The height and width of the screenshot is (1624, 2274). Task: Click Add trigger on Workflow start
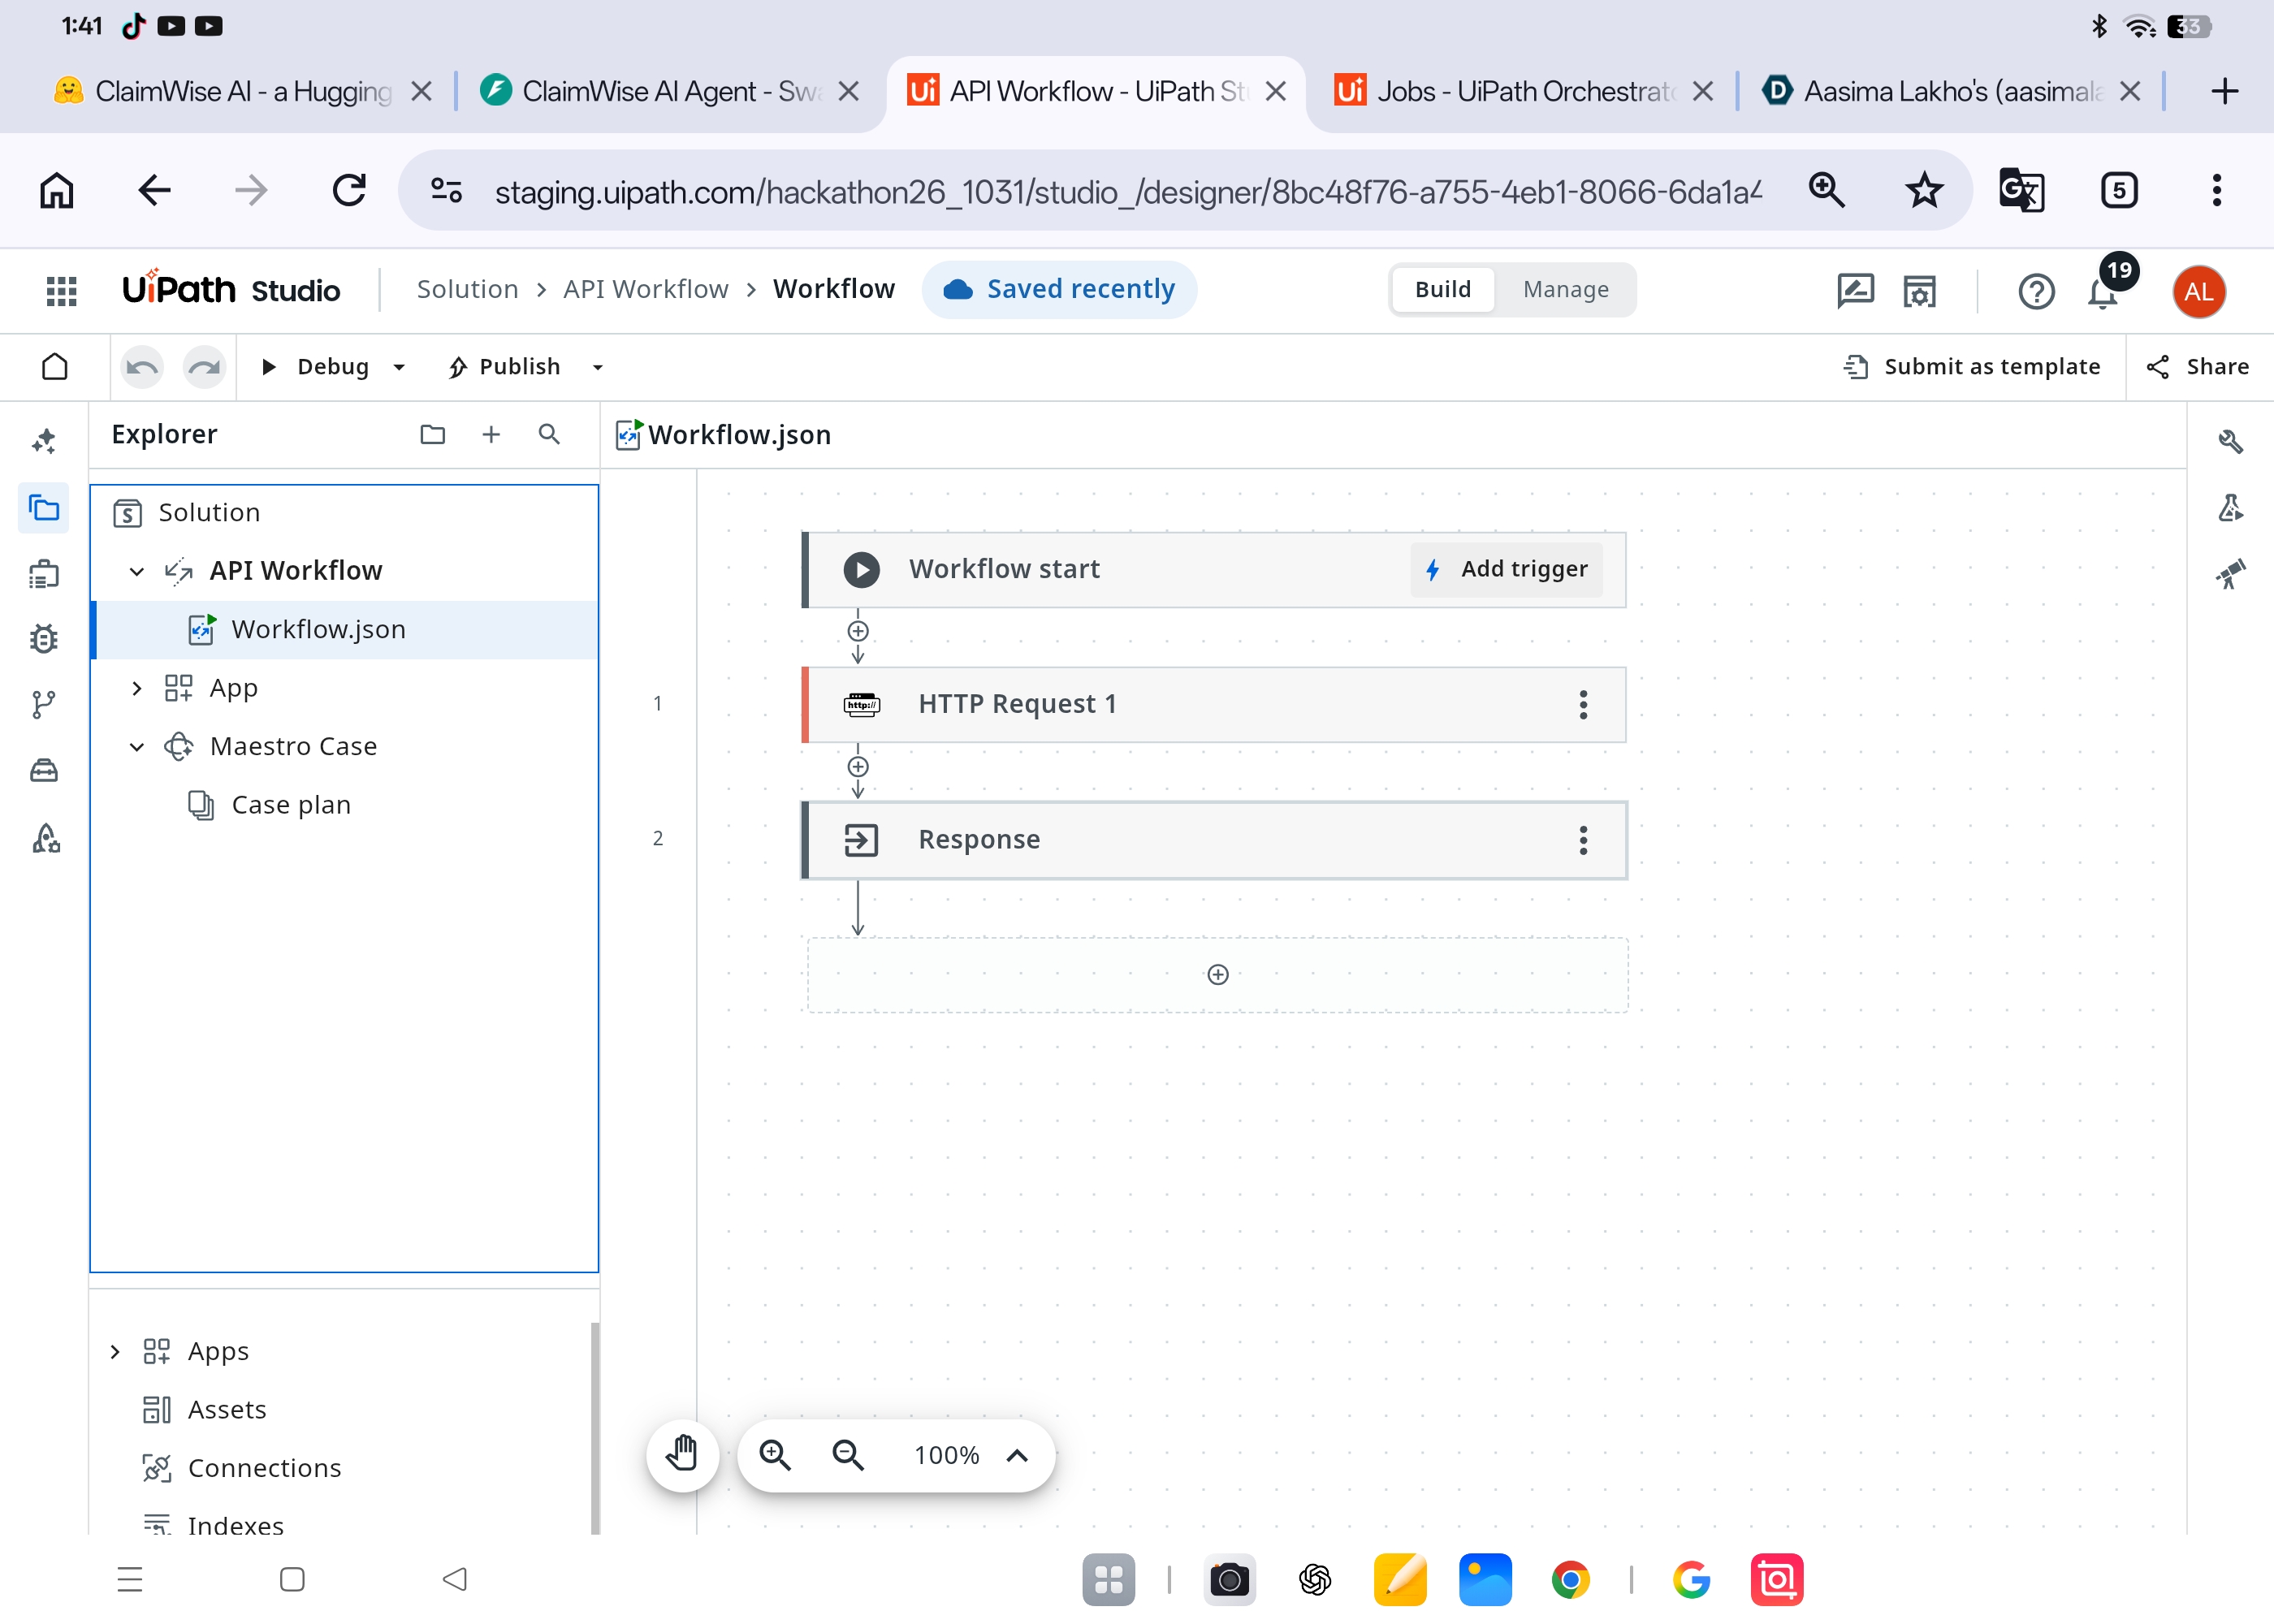coord(1506,569)
